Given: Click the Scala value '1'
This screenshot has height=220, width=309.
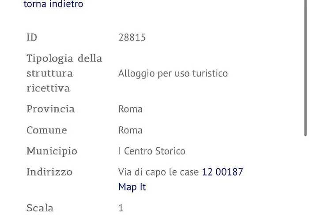Looking at the screenshot, I should pyautogui.click(x=121, y=208).
